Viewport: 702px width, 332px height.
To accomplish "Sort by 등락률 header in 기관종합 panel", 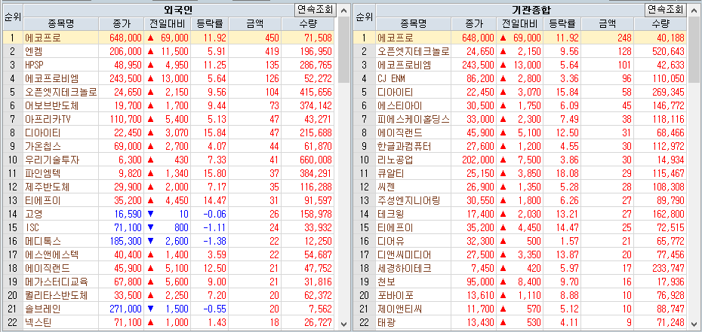I will tap(562, 23).
